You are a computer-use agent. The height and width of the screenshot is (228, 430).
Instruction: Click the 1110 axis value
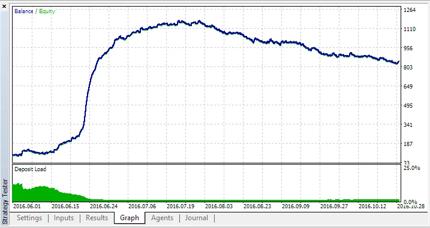410,29
